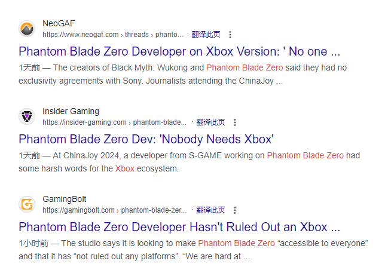The width and height of the screenshot is (388, 264).
Task: Click the GamingBolt site name text
Action: click(x=65, y=199)
